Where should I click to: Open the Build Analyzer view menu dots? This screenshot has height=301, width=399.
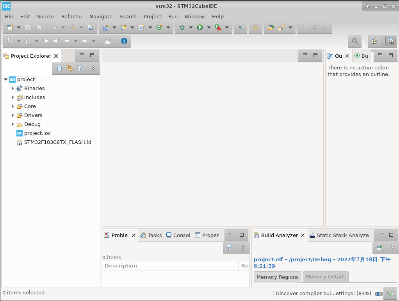(x=392, y=248)
